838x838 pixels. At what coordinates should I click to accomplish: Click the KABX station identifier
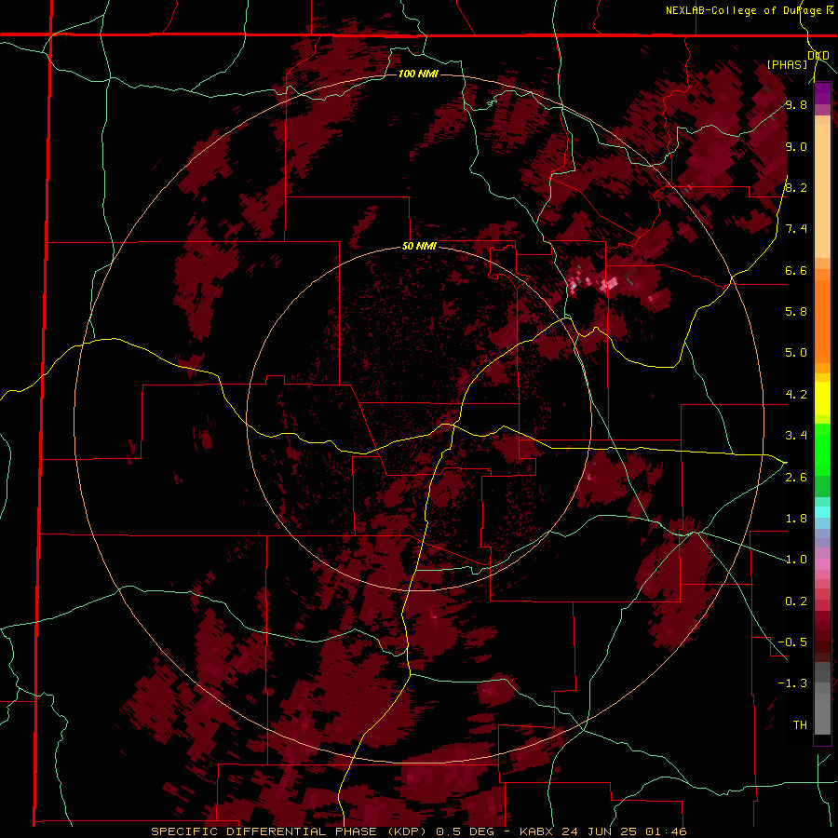(537, 831)
